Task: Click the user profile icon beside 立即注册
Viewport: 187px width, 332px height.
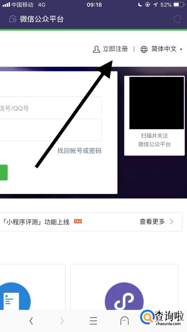Action: [x=96, y=49]
